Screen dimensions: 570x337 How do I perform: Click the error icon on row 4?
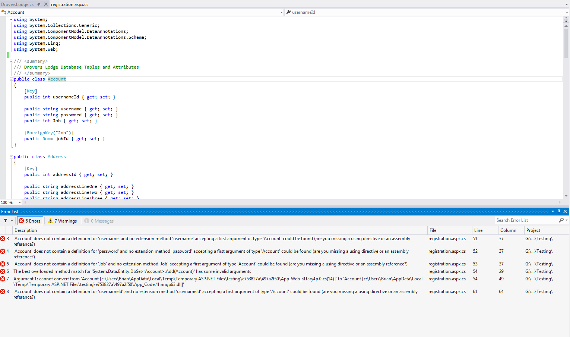[x=3, y=251]
